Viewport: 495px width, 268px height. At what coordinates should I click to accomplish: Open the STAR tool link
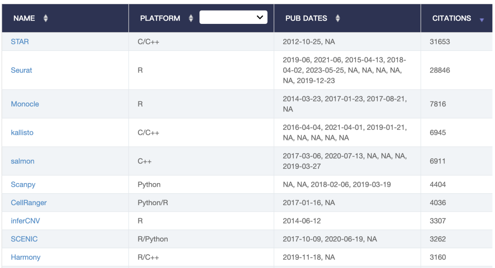[x=20, y=42]
